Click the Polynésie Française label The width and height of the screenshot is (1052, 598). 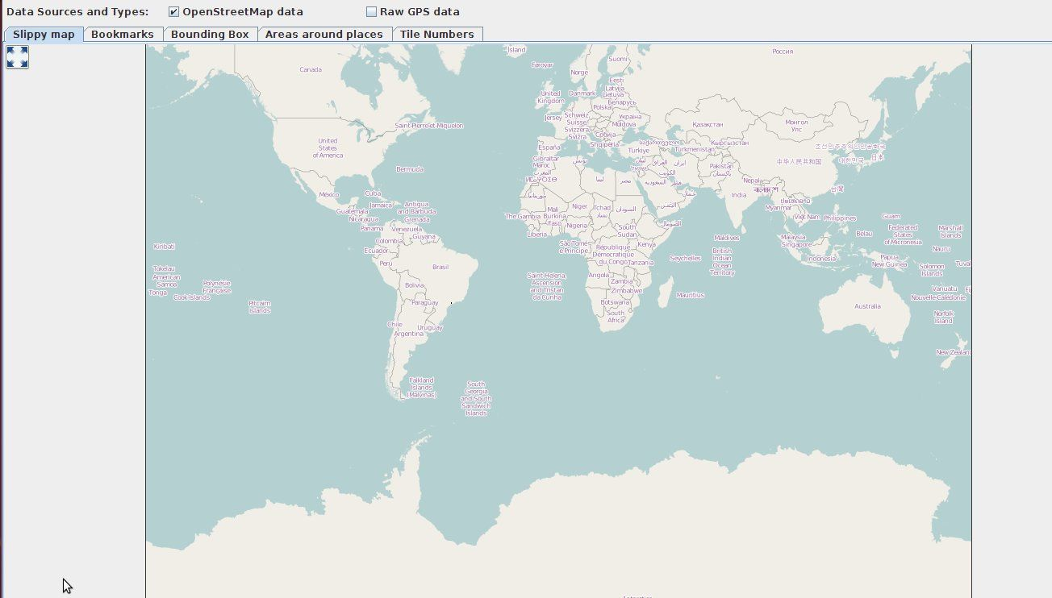click(x=217, y=287)
